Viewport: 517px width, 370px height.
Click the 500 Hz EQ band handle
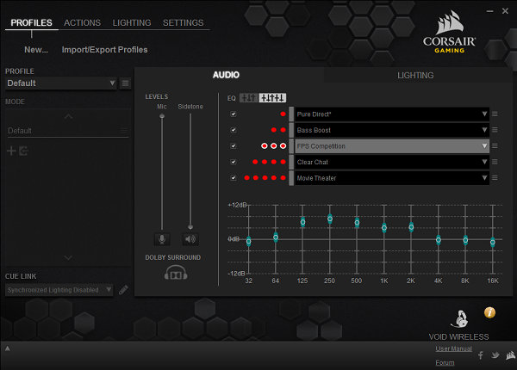tap(357, 223)
